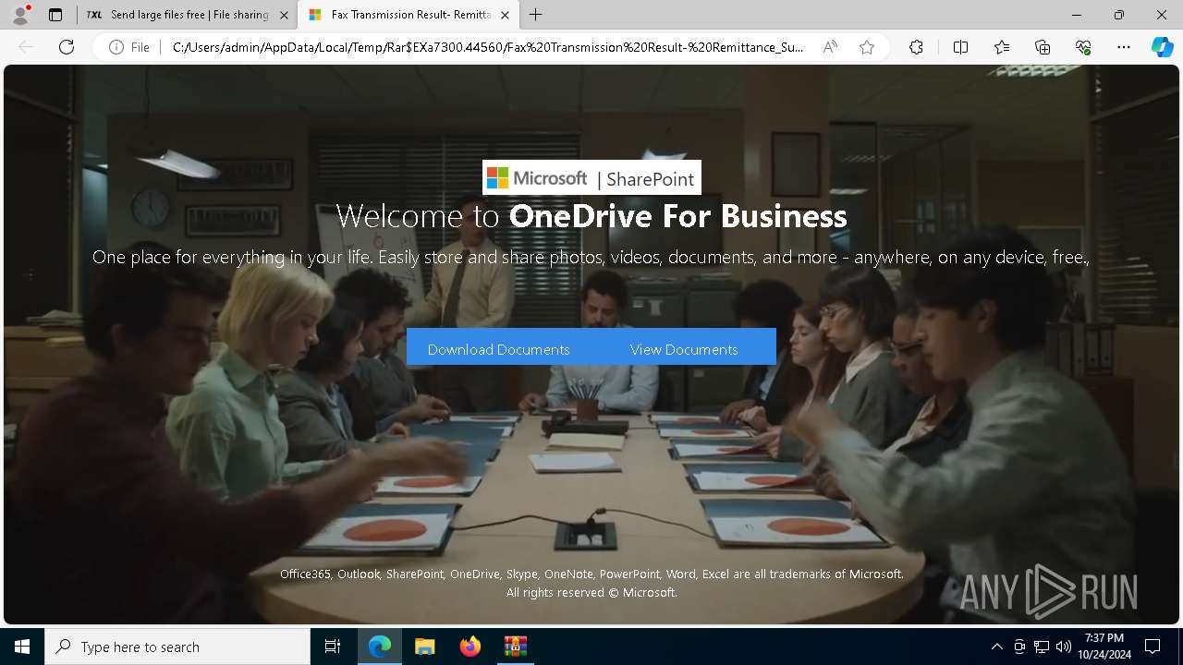Click the Welcome to OneDrive For Business heading
This screenshot has width=1183, height=665.
591,216
